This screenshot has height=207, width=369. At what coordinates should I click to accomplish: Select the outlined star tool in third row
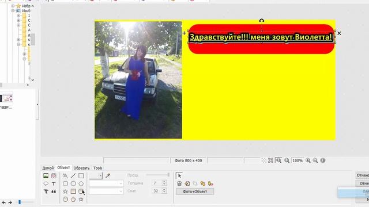tap(65, 191)
